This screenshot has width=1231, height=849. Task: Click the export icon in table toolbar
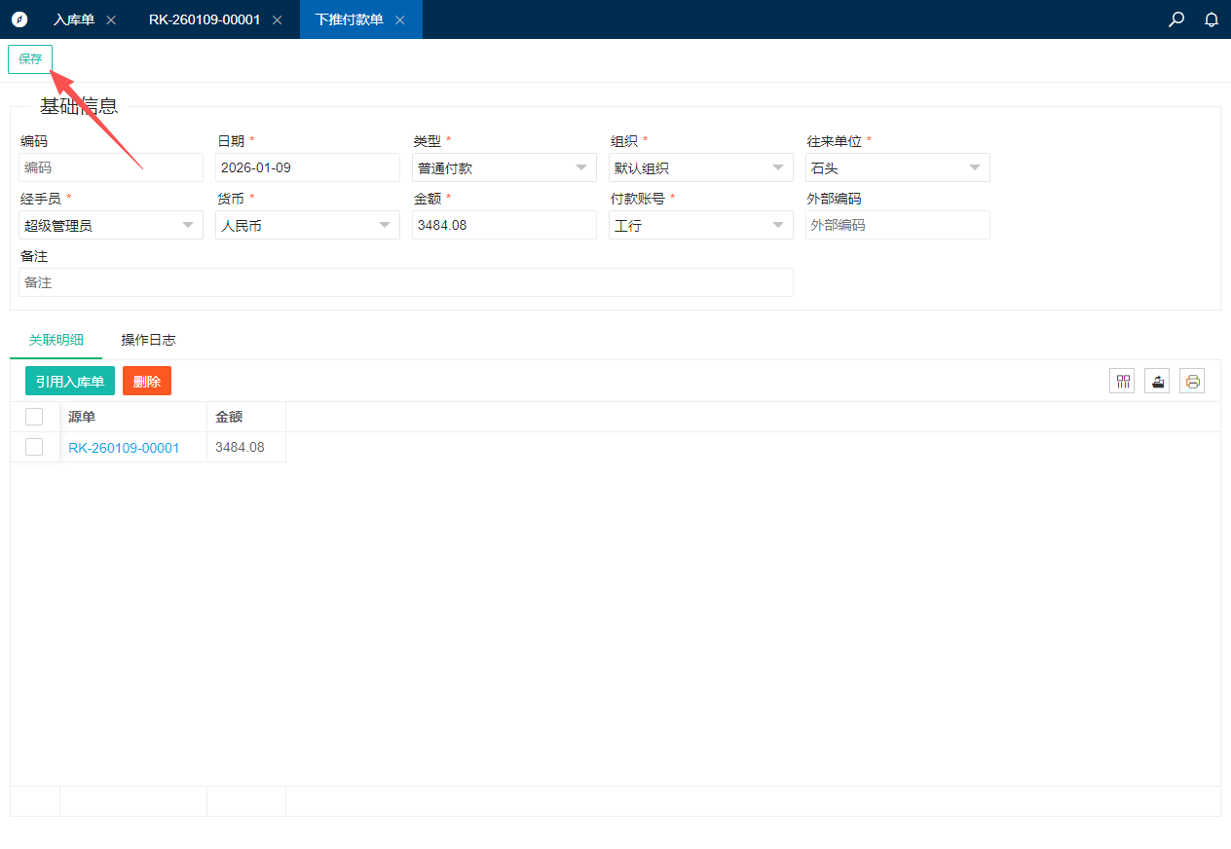pyautogui.click(x=1157, y=382)
